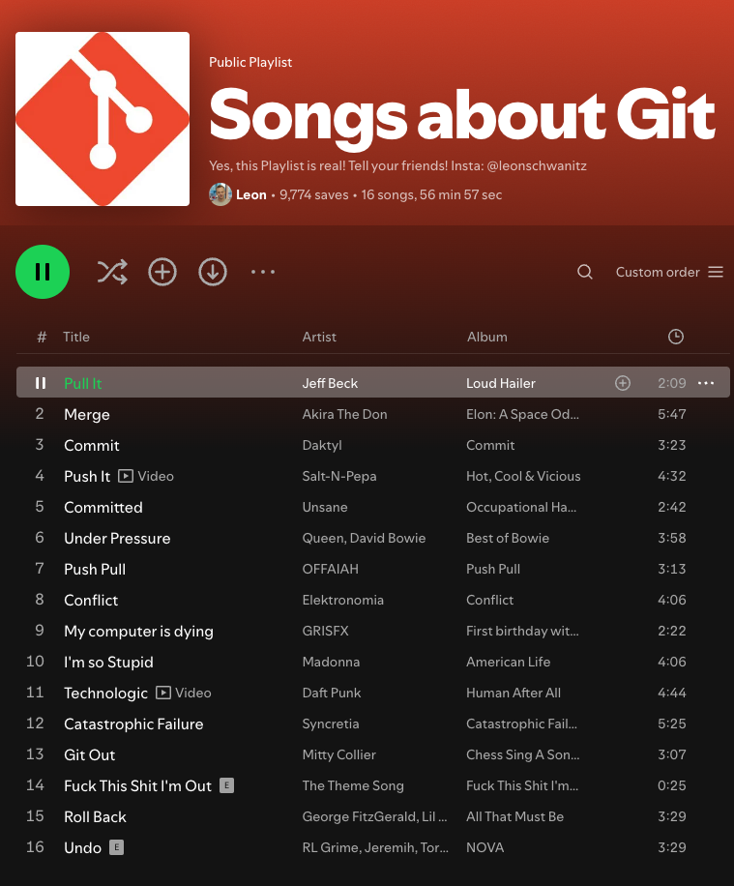This screenshot has height=886, width=734.
Task: Select the track title Push Pull
Action: pos(95,569)
